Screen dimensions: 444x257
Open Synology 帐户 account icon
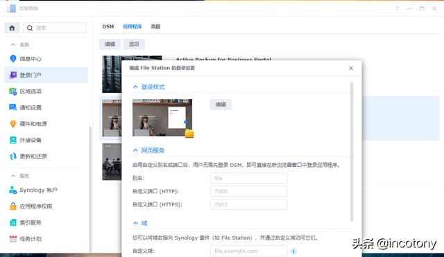(13, 190)
